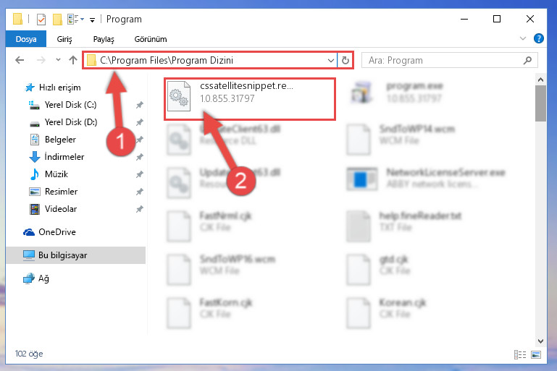Open the Help question mark icon
Image resolution: width=557 pixels, height=371 pixels.
point(538,38)
